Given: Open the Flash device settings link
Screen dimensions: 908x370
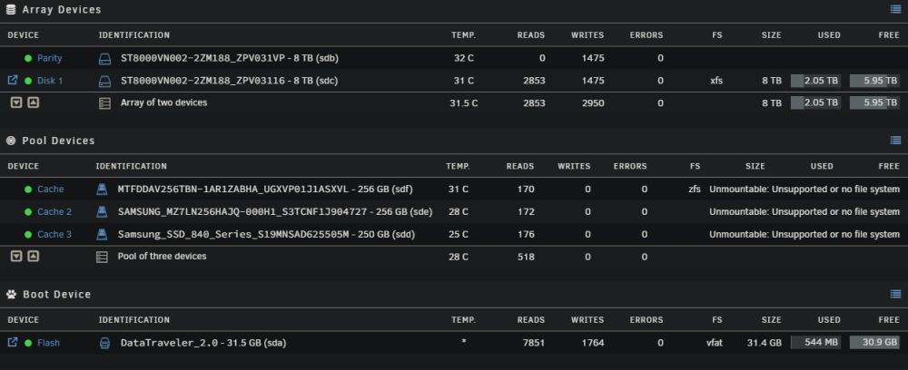Looking at the screenshot, I should click(x=49, y=343).
